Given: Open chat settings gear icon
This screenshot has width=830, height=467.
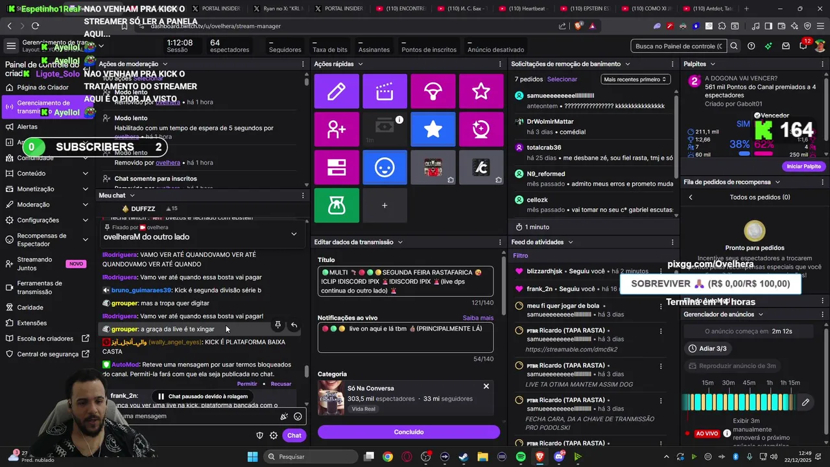Looking at the screenshot, I should click(x=274, y=435).
